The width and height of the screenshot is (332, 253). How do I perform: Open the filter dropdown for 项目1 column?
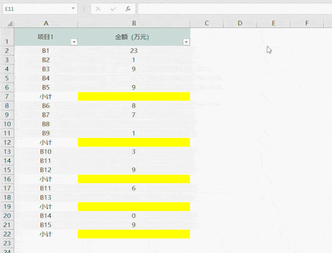click(x=74, y=42)
